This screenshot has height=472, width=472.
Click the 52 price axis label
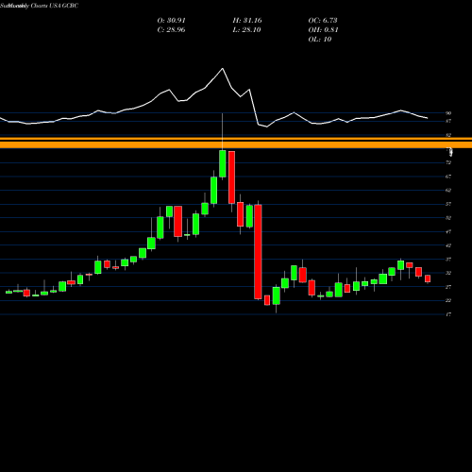point(448,218)
